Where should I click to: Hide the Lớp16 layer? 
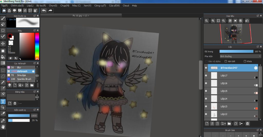[206, 83]
